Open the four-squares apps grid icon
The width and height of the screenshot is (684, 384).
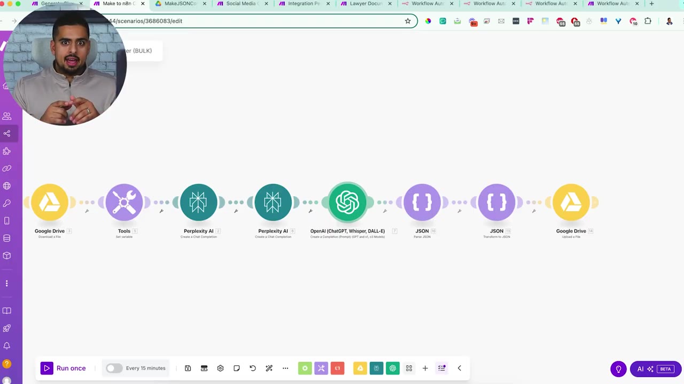[x=409, y=368]
